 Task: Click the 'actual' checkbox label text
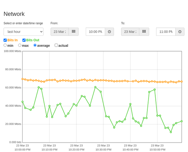click(63, 46)
